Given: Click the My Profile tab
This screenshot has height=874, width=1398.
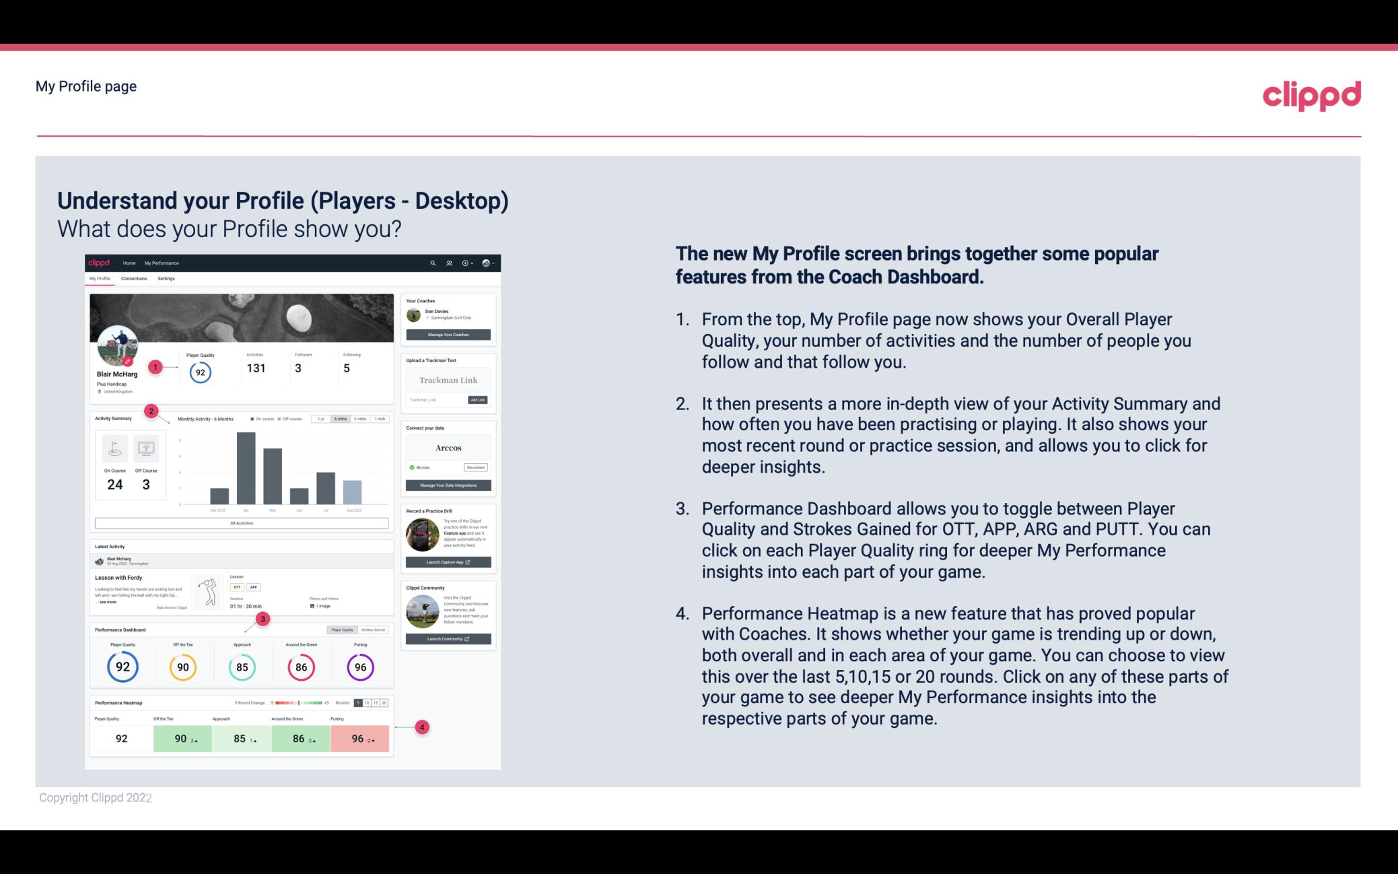Looking at the screenshot, I should pyautogui.click(x=101, y=280).
